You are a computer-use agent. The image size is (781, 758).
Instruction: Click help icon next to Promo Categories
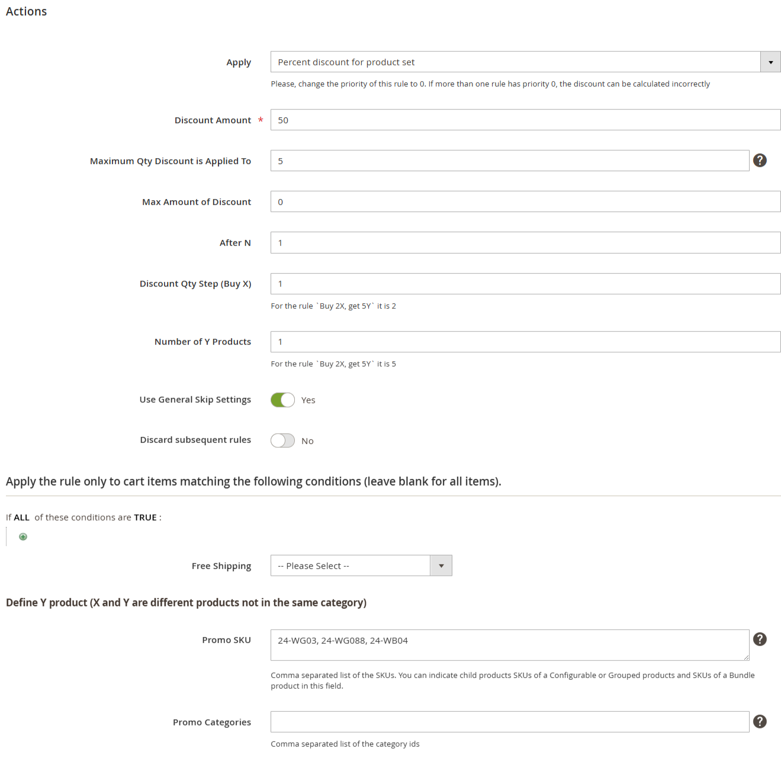(x=760, y=721)
